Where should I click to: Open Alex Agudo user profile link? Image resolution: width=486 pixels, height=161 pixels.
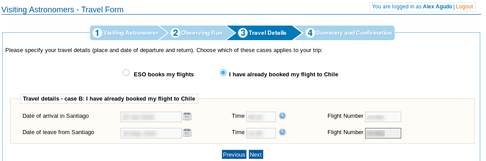point(437,7)
